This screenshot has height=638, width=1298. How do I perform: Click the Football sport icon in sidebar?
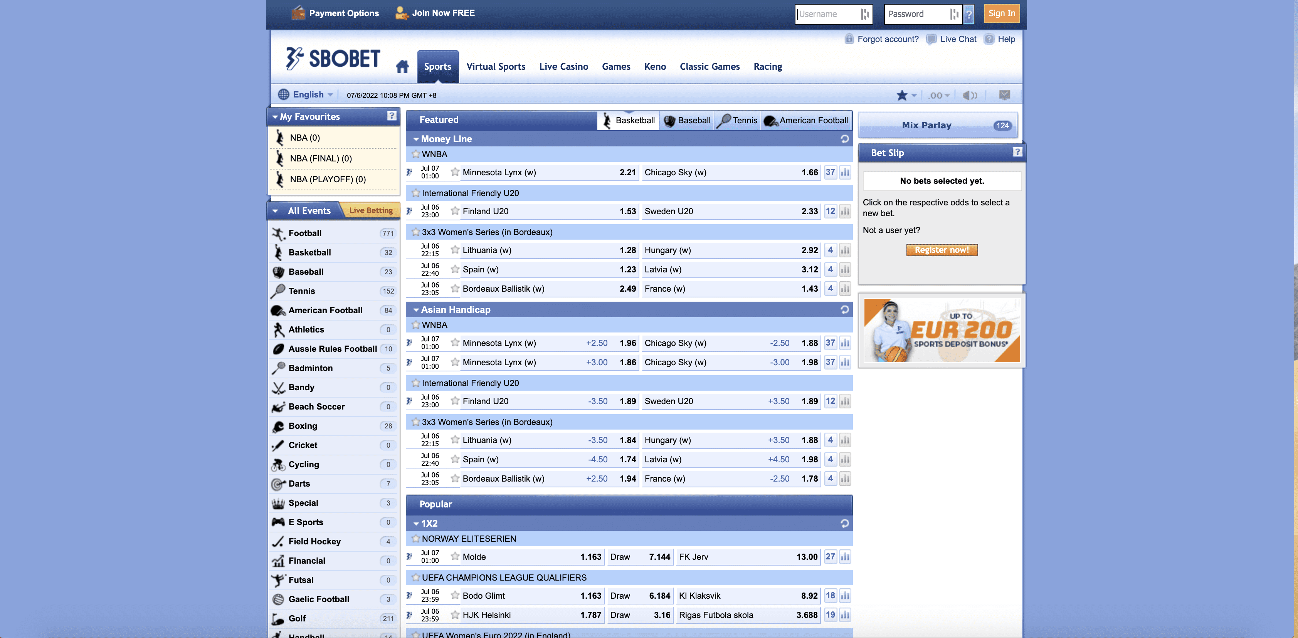[278, 233]
